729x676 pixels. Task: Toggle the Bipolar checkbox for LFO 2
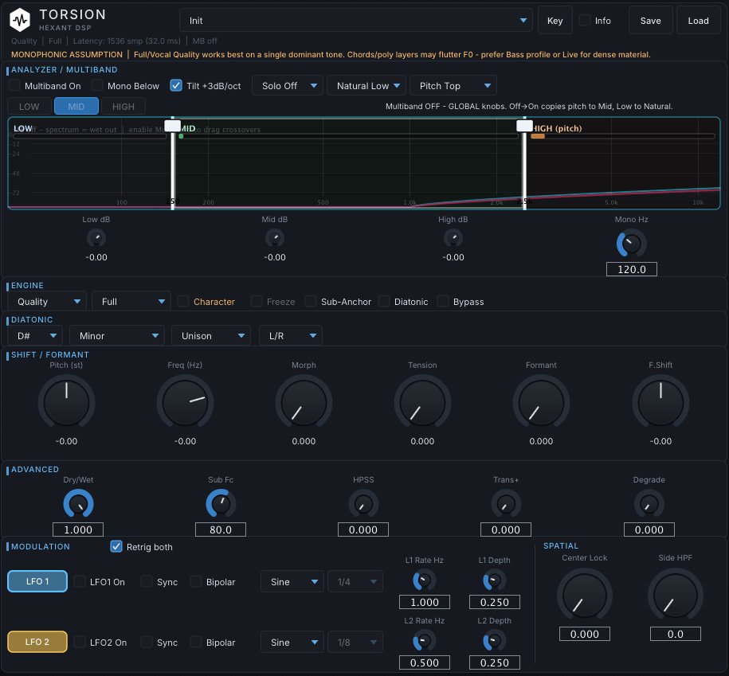pos(196,642)
